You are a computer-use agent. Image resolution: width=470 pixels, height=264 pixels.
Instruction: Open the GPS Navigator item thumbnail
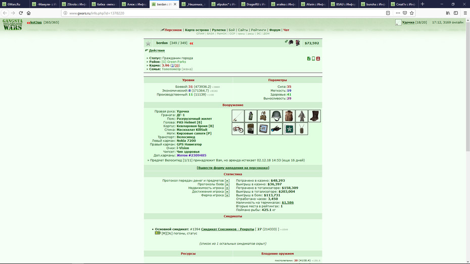coord(263,129)
